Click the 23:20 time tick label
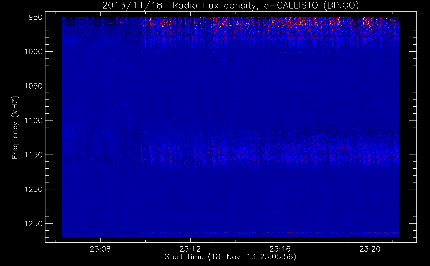 tap(370, 249)
